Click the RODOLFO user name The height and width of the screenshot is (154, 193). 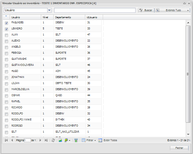point(17,113)
